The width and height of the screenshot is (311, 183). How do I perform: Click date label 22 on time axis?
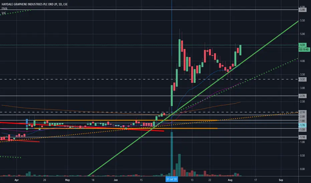(210, 180)
